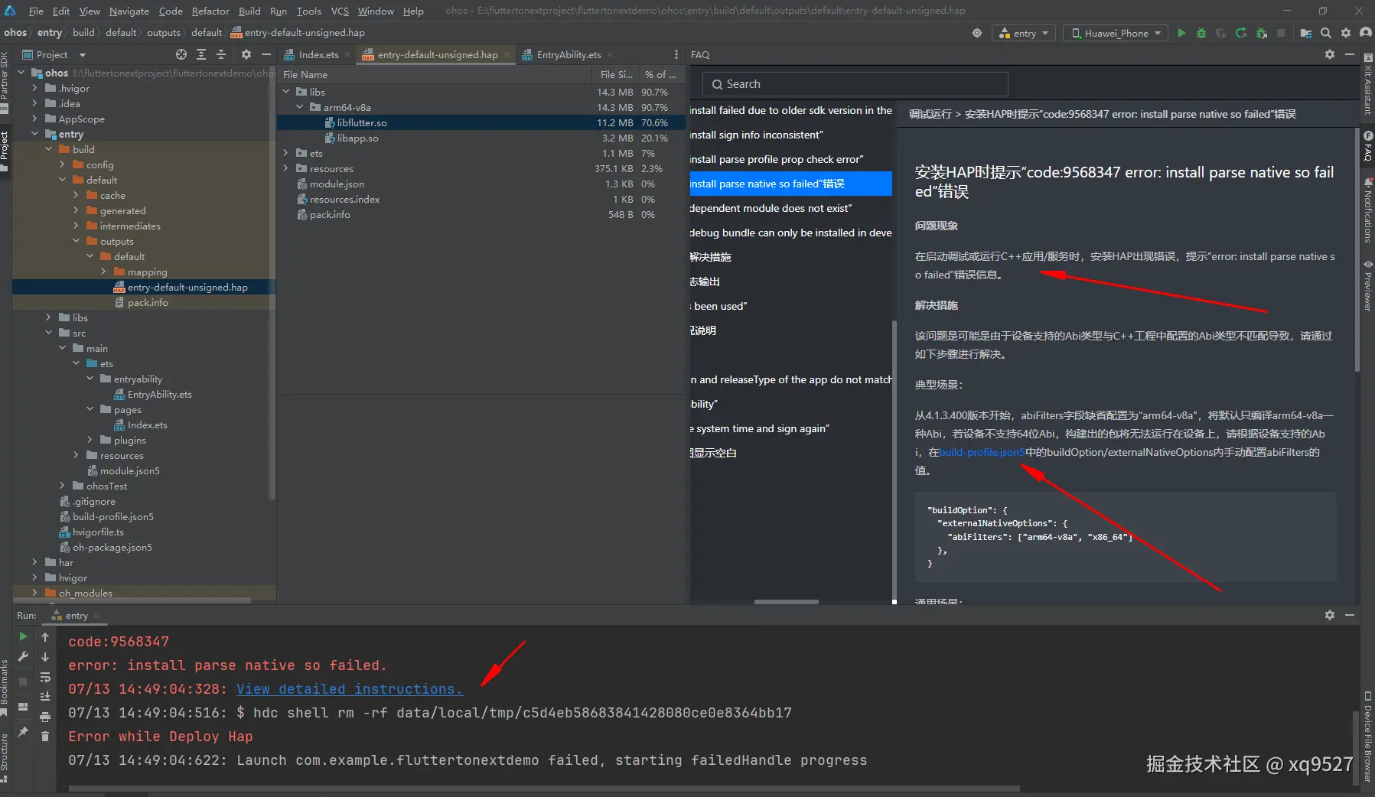Open the user account avatar icon
Viewport: 1375px width, 797px height.
tap(1366, 33)
